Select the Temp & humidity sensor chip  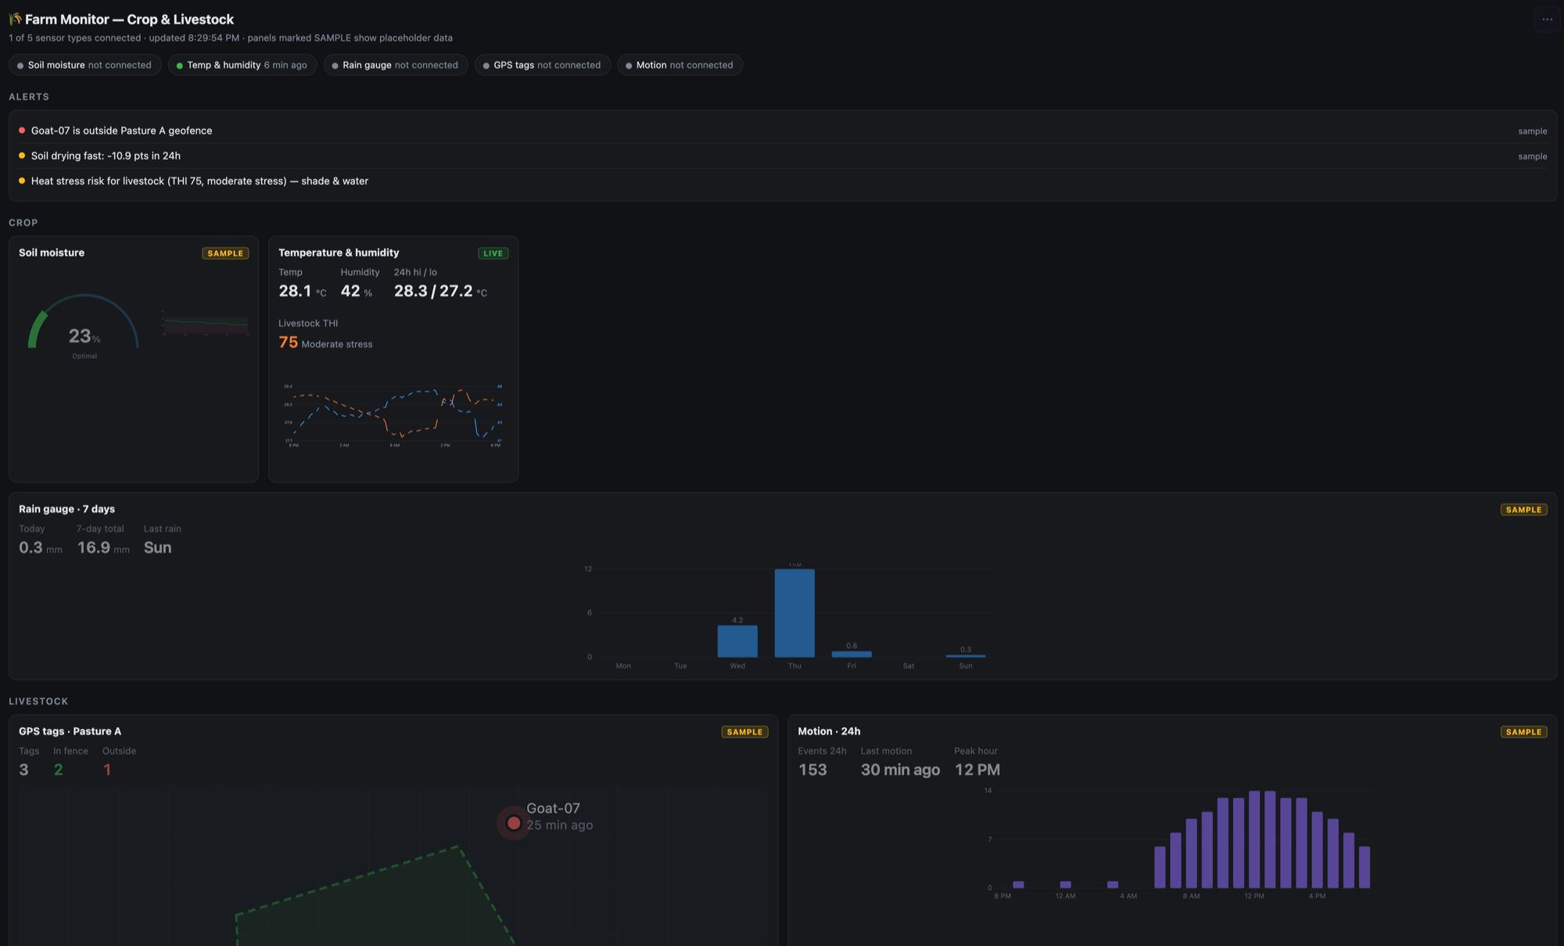click(242, 65)
